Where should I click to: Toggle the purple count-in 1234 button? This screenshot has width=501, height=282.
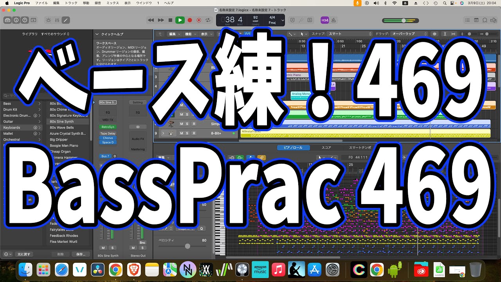click(x=324, y=20)
